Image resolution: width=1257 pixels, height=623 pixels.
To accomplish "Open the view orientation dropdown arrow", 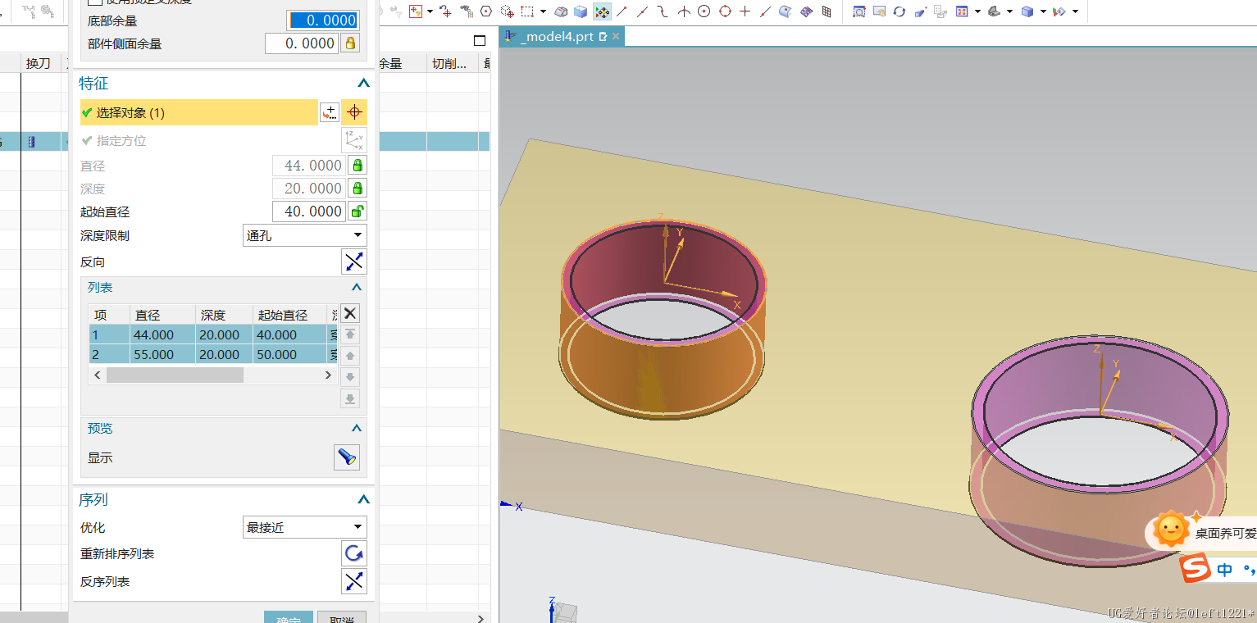I will point(1009,11).
